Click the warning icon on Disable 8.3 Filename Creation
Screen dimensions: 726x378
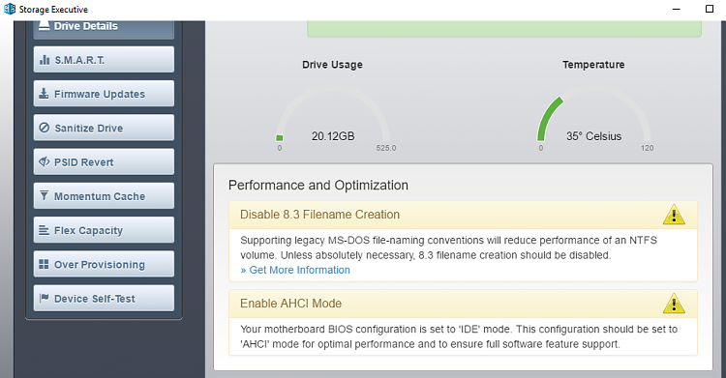674,215
